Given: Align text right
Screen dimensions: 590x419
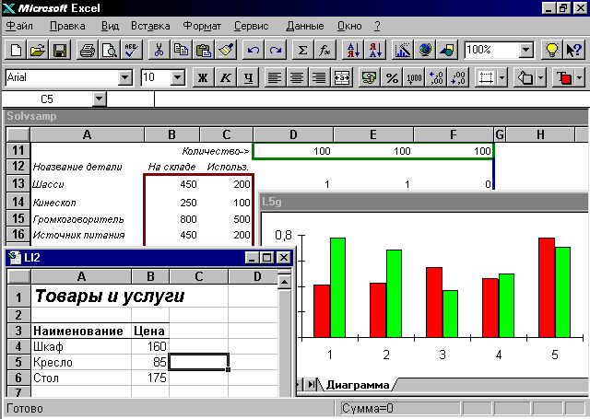Looking at the screenshot, I should pyautogui.click(x=319, y=77).
